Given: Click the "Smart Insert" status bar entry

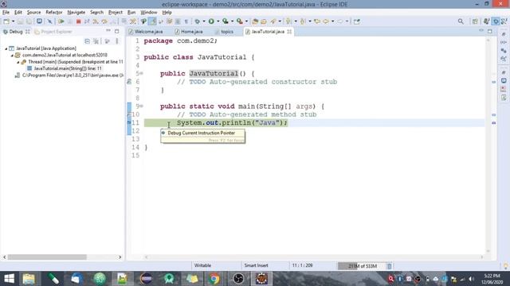Looking at the screenshot, I should pos(257,265).
